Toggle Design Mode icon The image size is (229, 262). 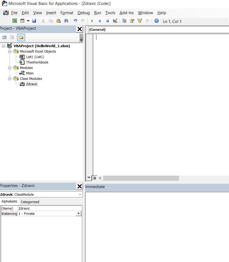point(115,21)
